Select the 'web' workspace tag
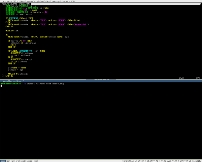 (x=35, y=161)
